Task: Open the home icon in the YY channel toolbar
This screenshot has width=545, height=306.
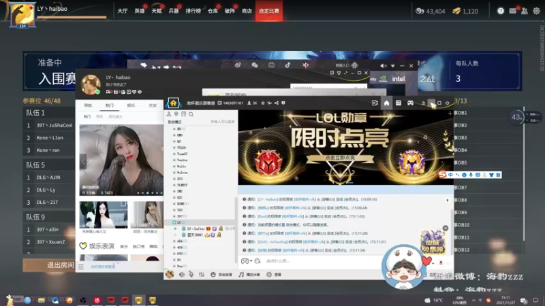Action: (386, 103)
